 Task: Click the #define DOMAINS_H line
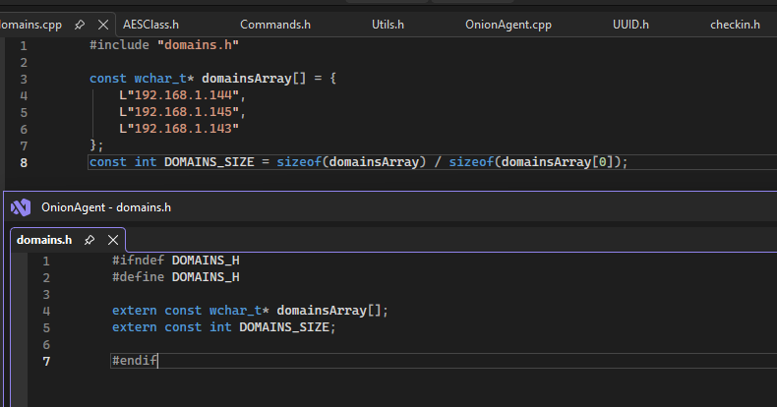click(x=175, y=277)
